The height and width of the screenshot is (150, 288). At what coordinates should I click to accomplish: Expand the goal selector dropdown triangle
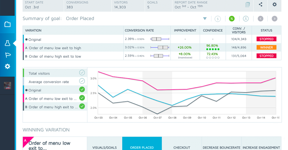coord(205,19)
